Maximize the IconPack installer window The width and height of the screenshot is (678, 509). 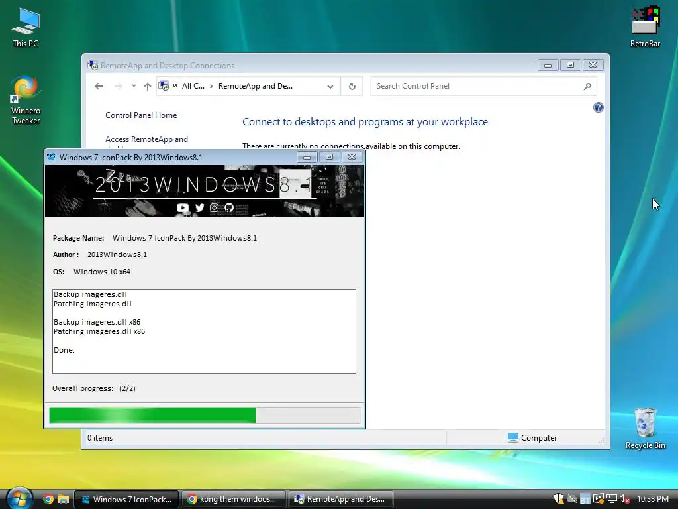pos(330,157)
